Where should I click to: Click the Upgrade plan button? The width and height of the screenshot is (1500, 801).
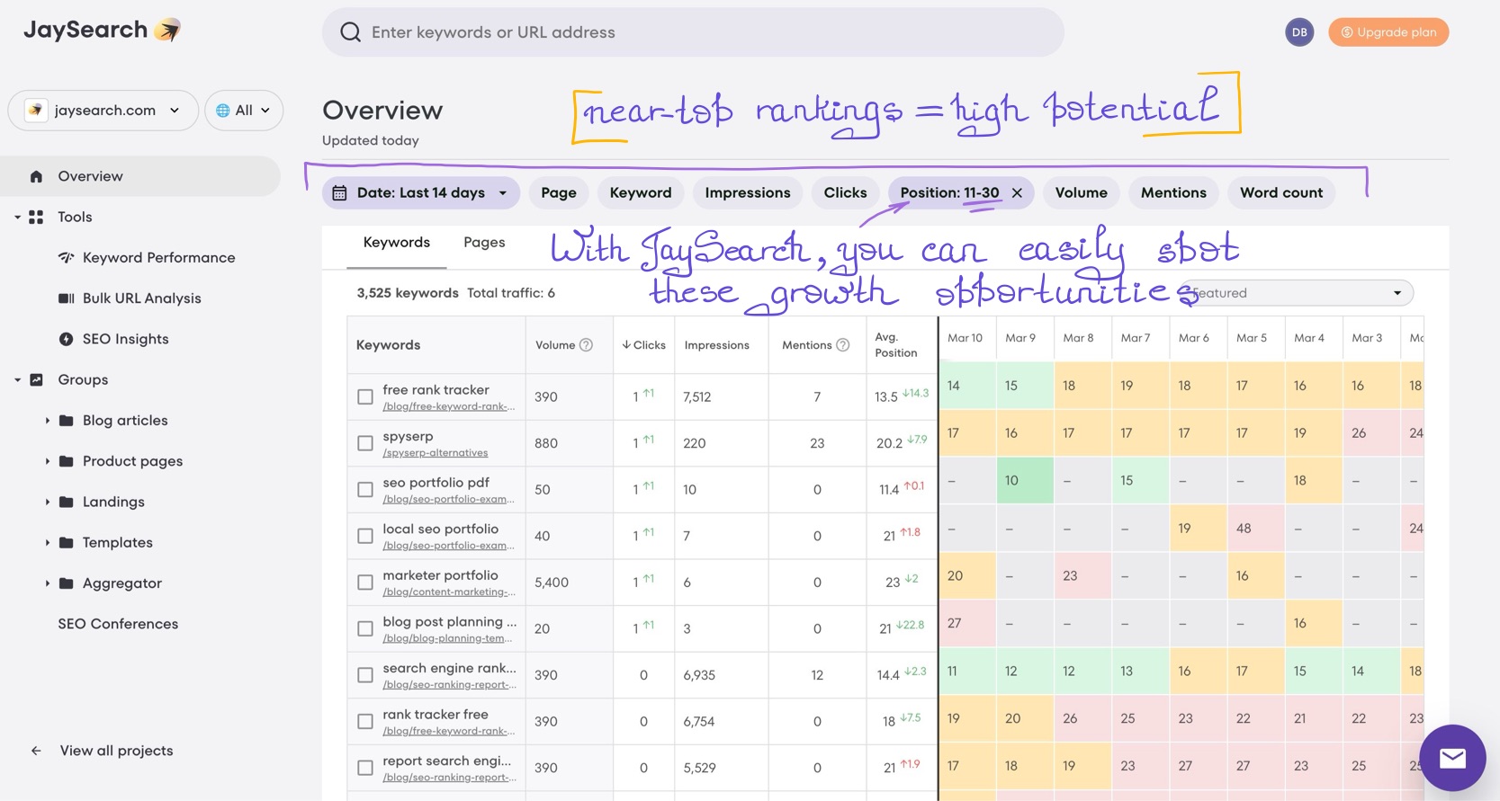(1388, 32)
